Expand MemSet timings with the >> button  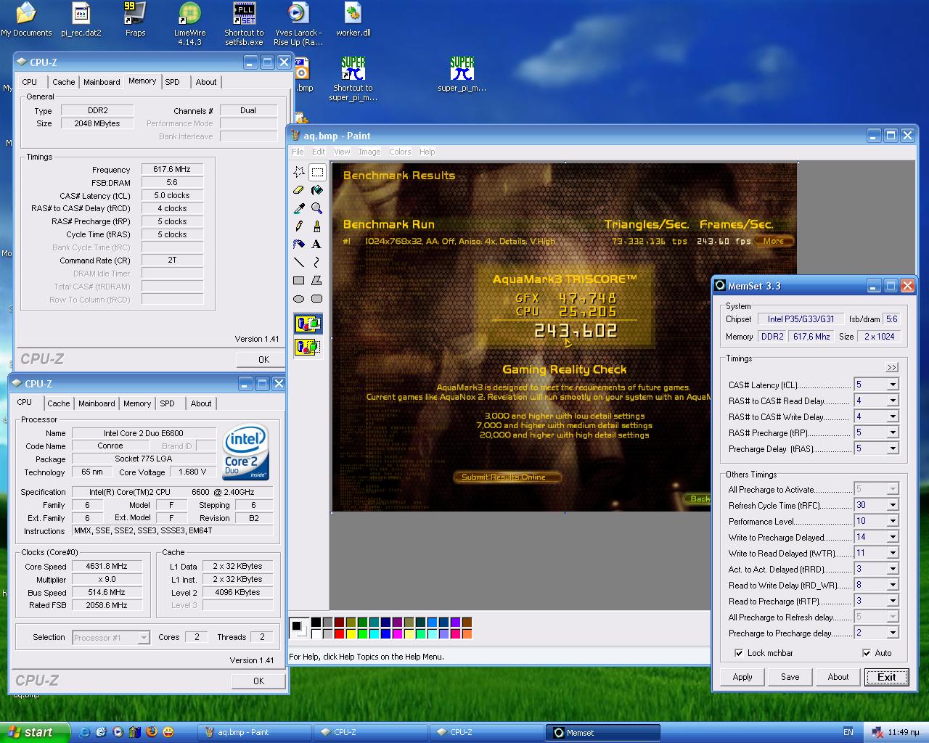(892, 367)
